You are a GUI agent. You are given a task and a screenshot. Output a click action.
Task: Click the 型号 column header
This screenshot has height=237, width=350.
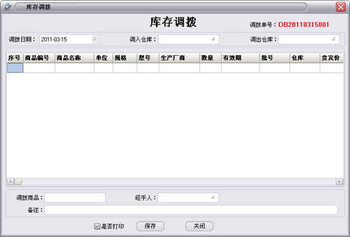(x=148, y=58)
